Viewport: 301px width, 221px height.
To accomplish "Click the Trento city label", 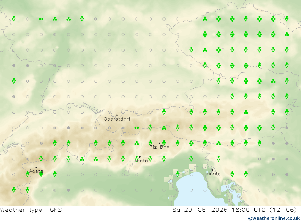I will pos(140,161).
